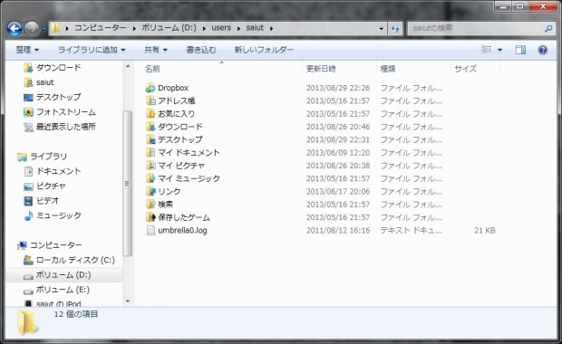The width and height of the screenshot is (562, 344).
Task: Select ピクチャ library in navigation pane
Action: pos(51,186)
